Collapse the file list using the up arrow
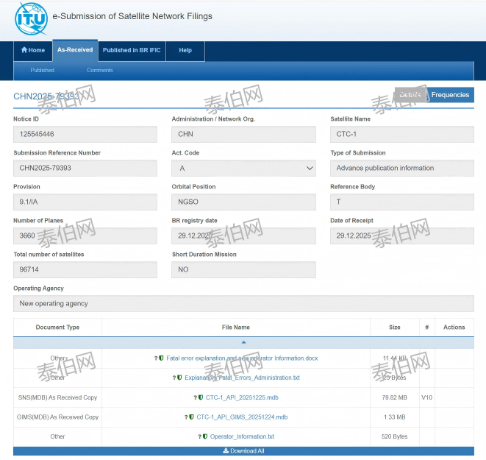The image size is (486, 460). pyautogui.click(x=243, y=342)
